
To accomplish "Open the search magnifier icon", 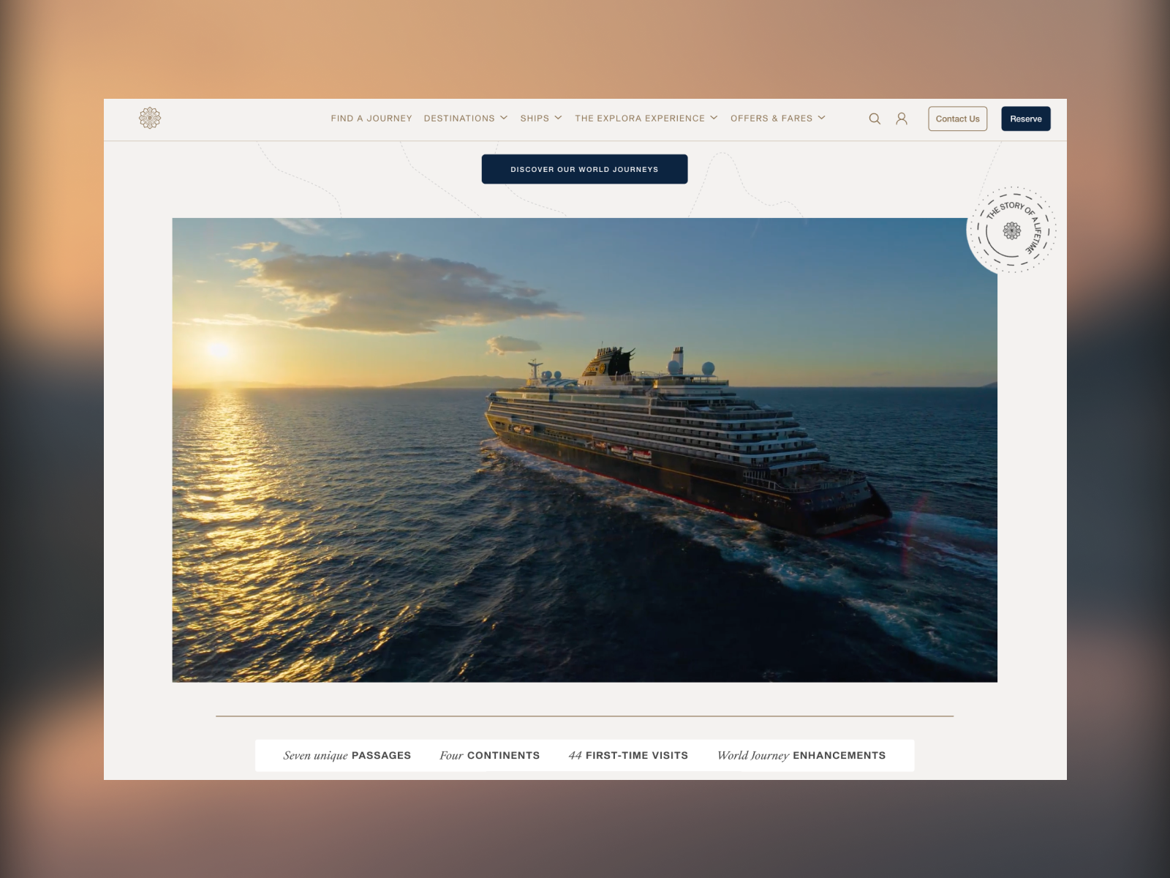I will click(874, 119).
